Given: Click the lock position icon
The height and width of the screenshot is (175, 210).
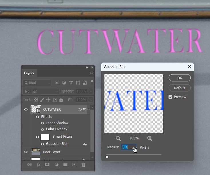Looking at the screenshot, I should point(48,100).
